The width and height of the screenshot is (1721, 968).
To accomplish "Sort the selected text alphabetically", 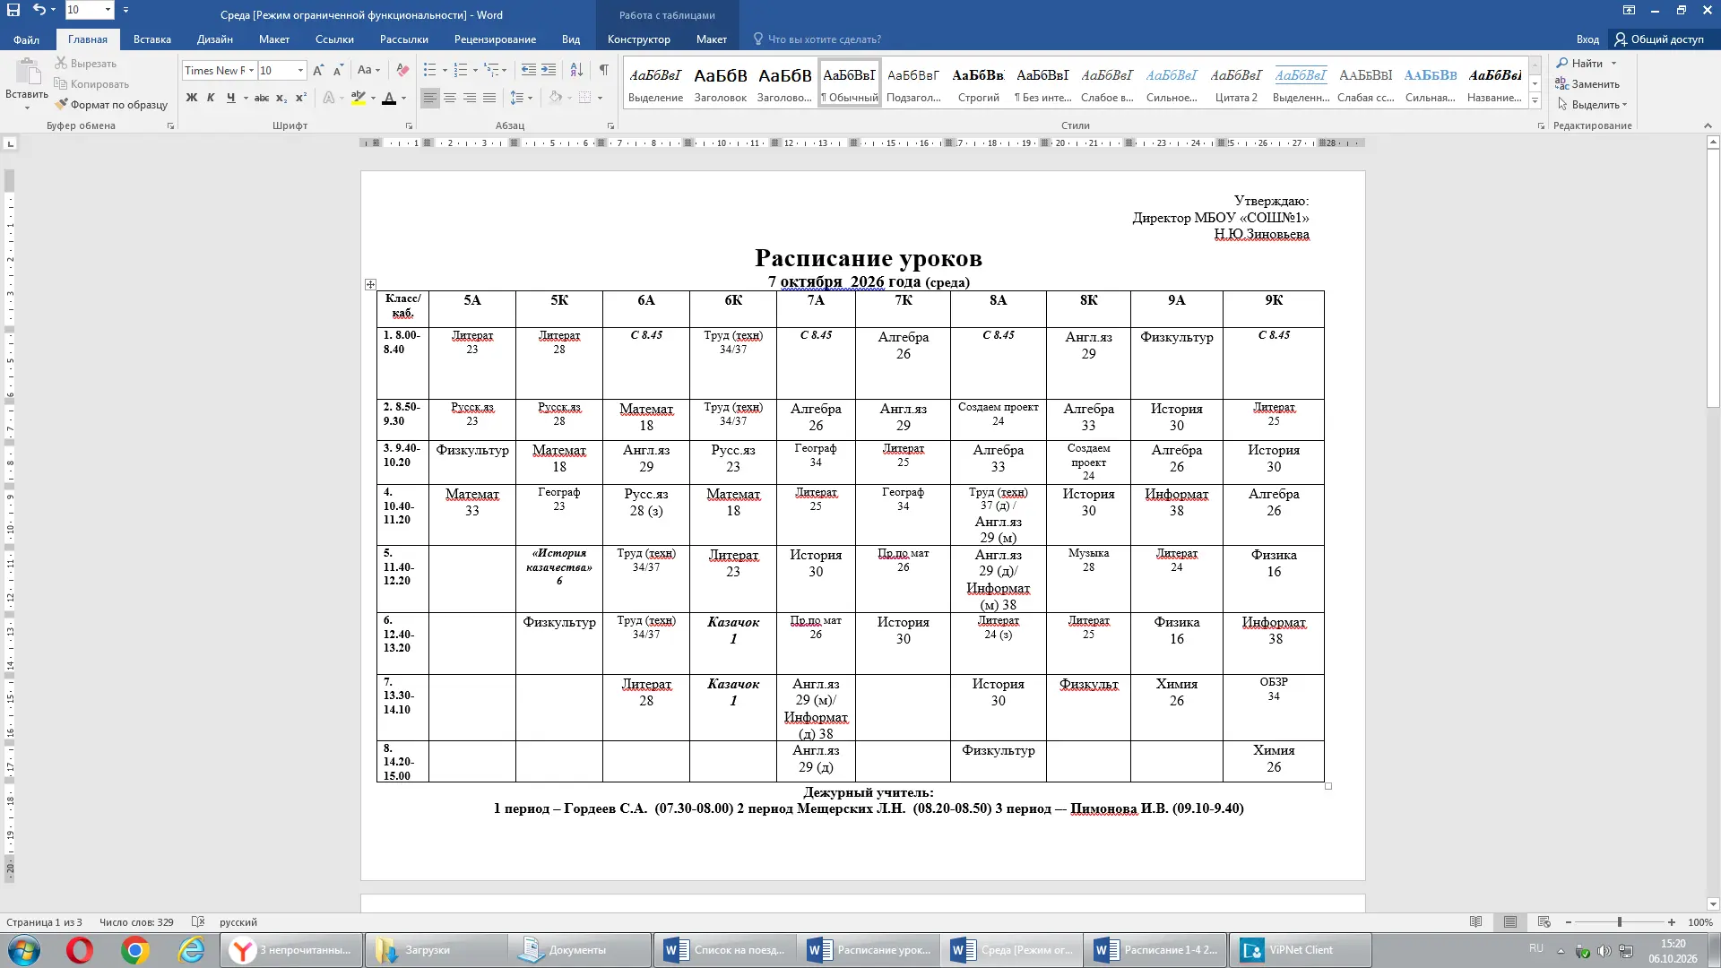I will (576, 70).
